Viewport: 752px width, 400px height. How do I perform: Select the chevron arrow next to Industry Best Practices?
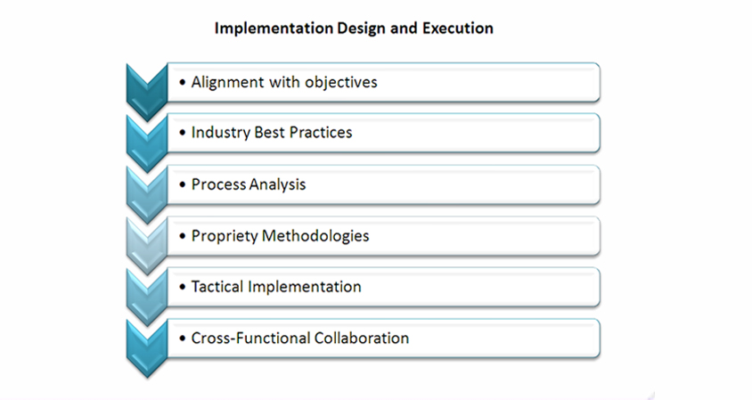(147, 143)
